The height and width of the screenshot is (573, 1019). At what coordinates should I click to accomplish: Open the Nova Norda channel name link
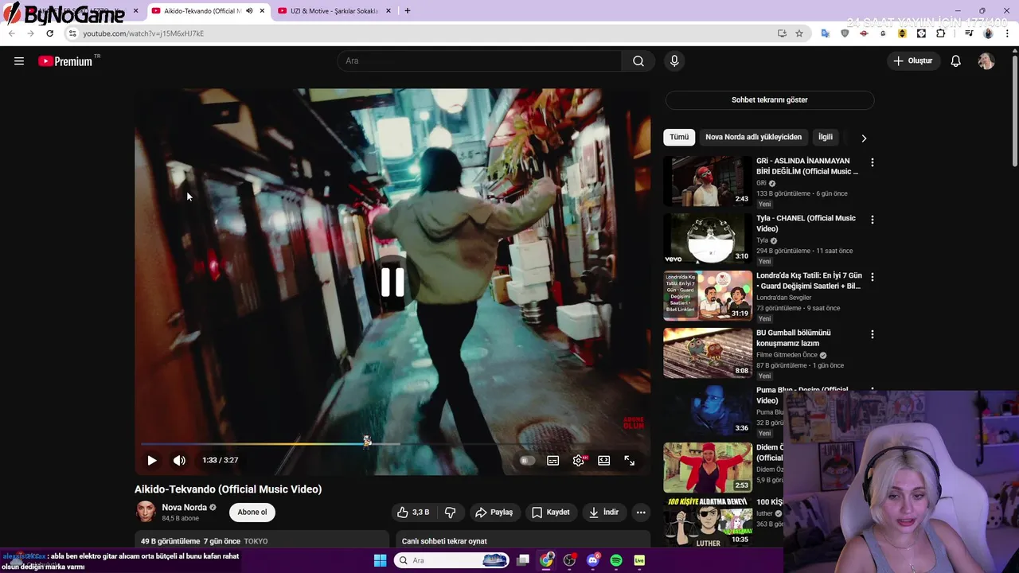pos(184,508)
